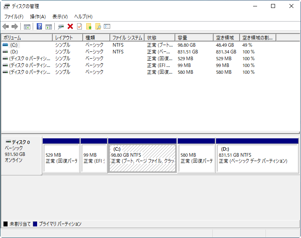
Task: Sort by the 種類 column header
Action: coord(97,37)
